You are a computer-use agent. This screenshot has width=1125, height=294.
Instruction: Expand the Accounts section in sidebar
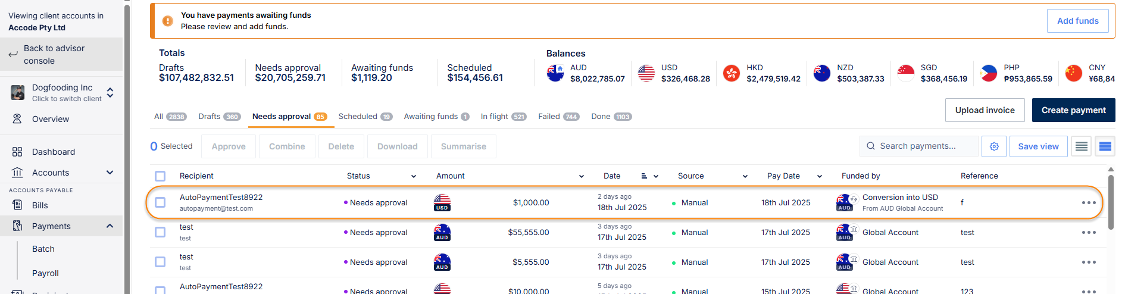pyautogui.click(x=110, y=173)
